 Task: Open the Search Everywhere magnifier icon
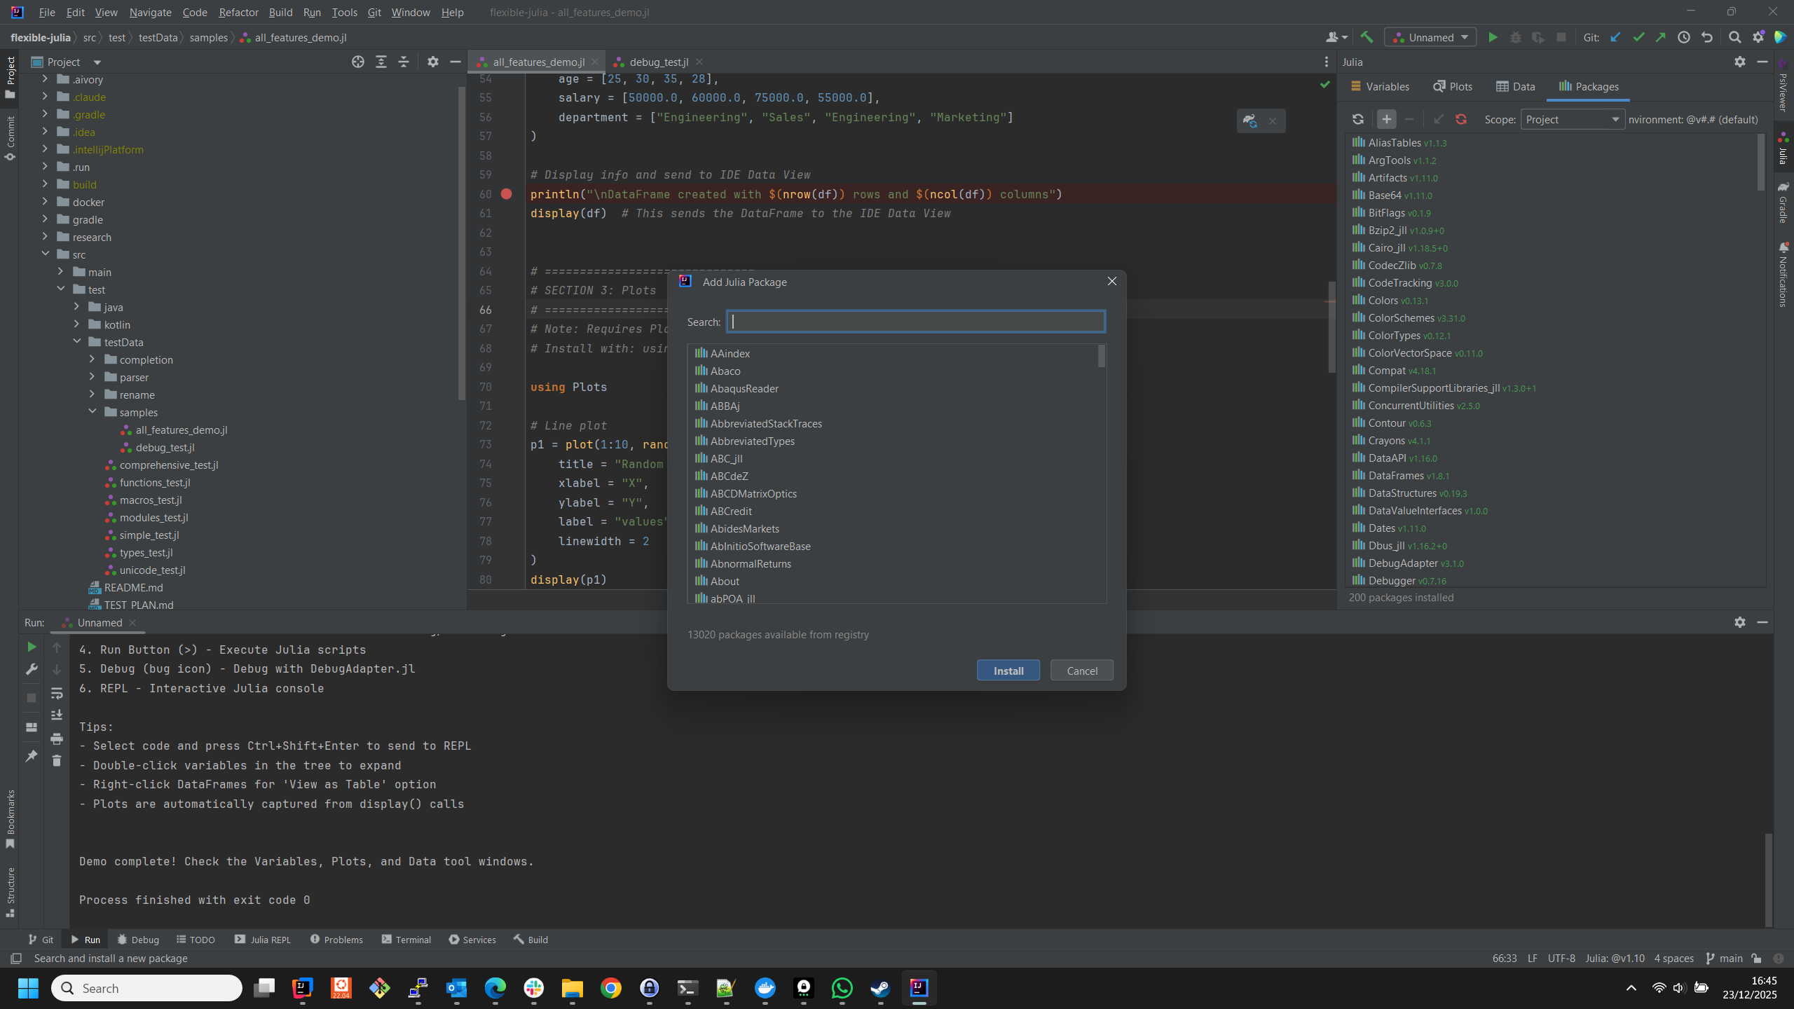(1734, 37)
